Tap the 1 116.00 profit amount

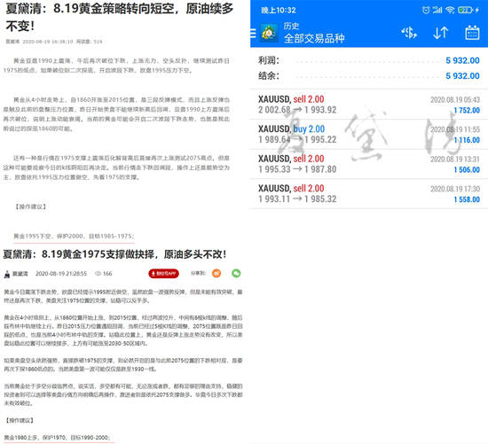coord(467,140)
